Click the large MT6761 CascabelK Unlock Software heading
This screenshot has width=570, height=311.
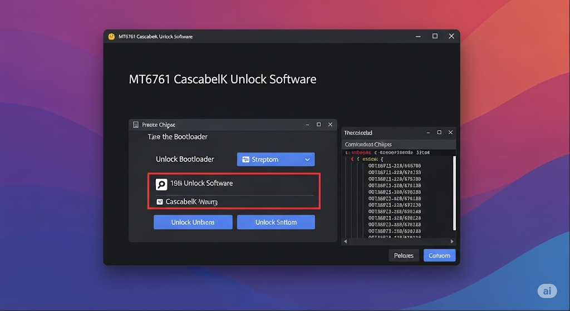coord(223,79)
